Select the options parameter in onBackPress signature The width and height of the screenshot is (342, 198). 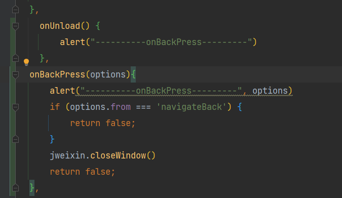click(108, 74)
